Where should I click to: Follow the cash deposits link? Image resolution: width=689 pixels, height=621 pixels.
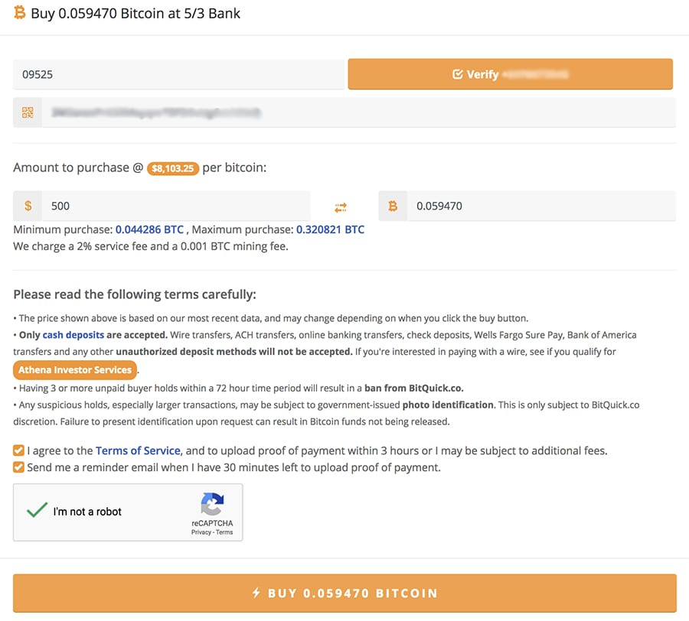(x=73, y=335)
